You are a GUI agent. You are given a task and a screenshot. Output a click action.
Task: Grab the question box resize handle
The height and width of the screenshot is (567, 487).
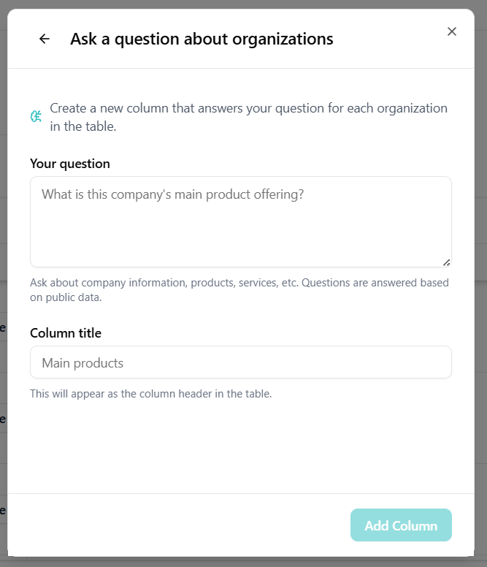point(446,262)
